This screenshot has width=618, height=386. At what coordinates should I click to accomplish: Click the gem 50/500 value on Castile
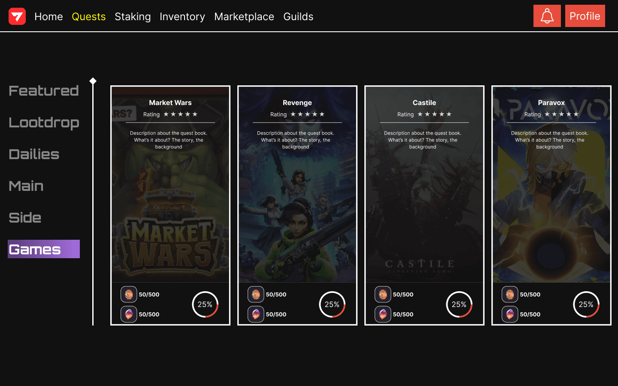click(403, 314)
